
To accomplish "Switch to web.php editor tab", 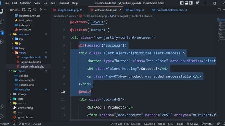I will tap(135, 10).
